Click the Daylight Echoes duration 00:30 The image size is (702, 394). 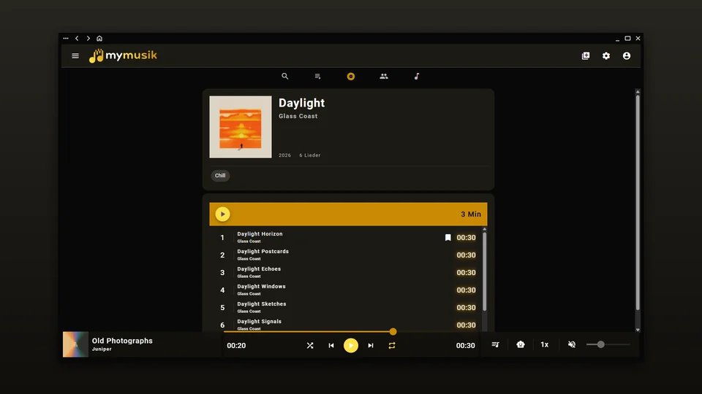pyautogui.click(x=466, y=272)
